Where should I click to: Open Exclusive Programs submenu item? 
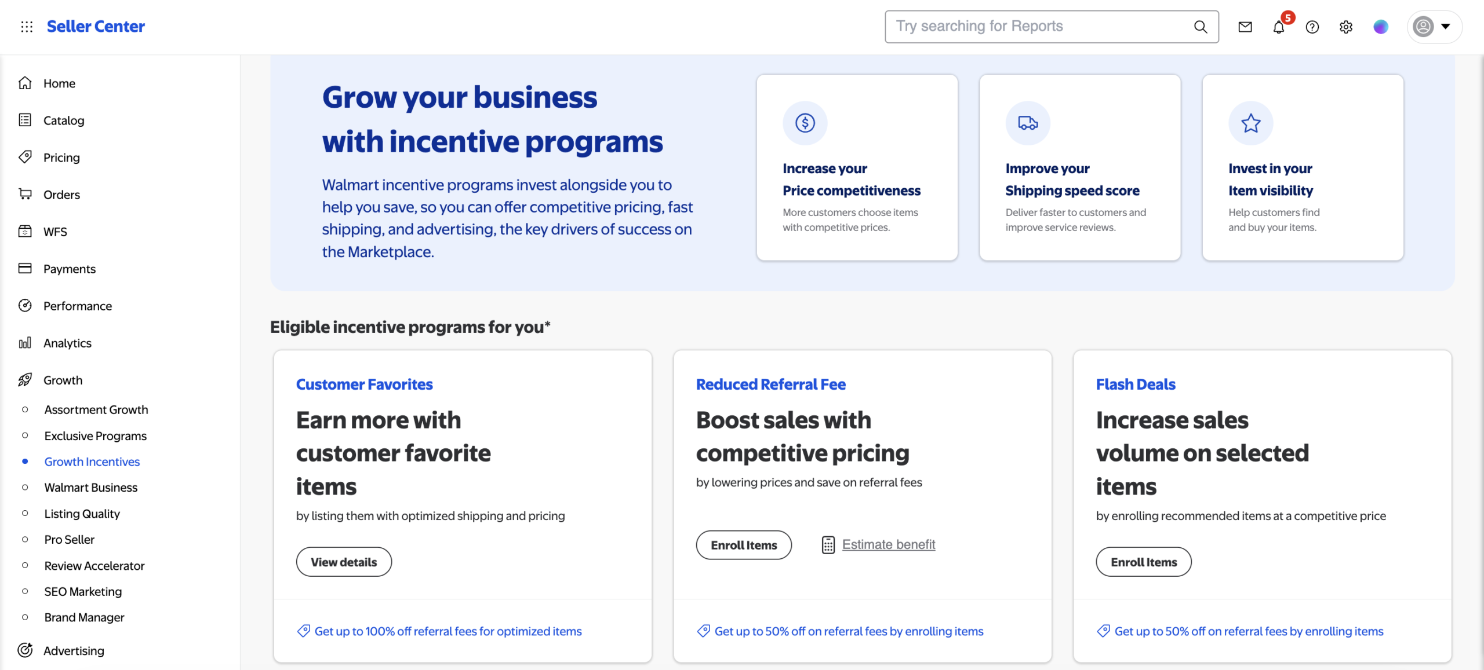click(96, 436)
